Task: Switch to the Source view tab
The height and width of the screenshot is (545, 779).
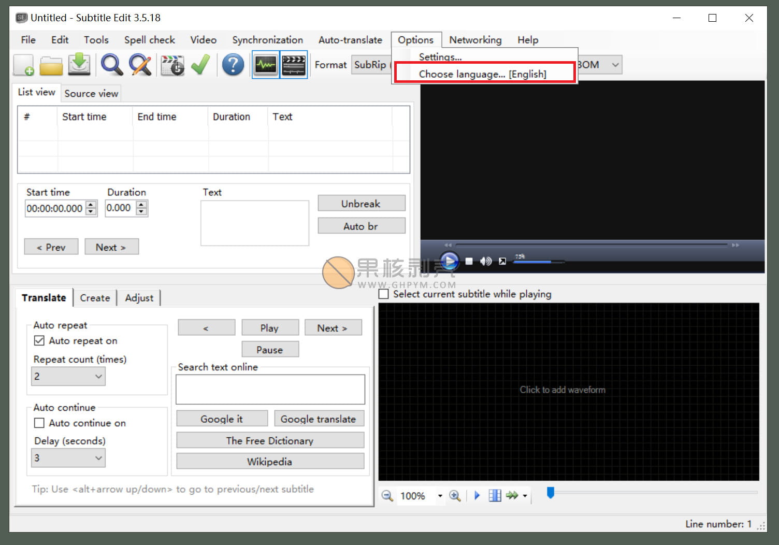Action: [91, 93]
